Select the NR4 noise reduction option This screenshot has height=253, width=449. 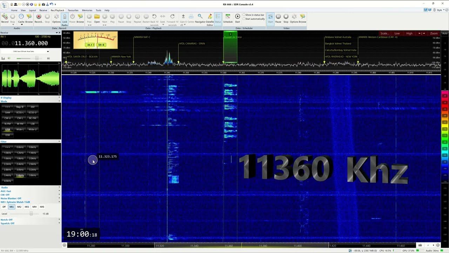click(34, 207)
